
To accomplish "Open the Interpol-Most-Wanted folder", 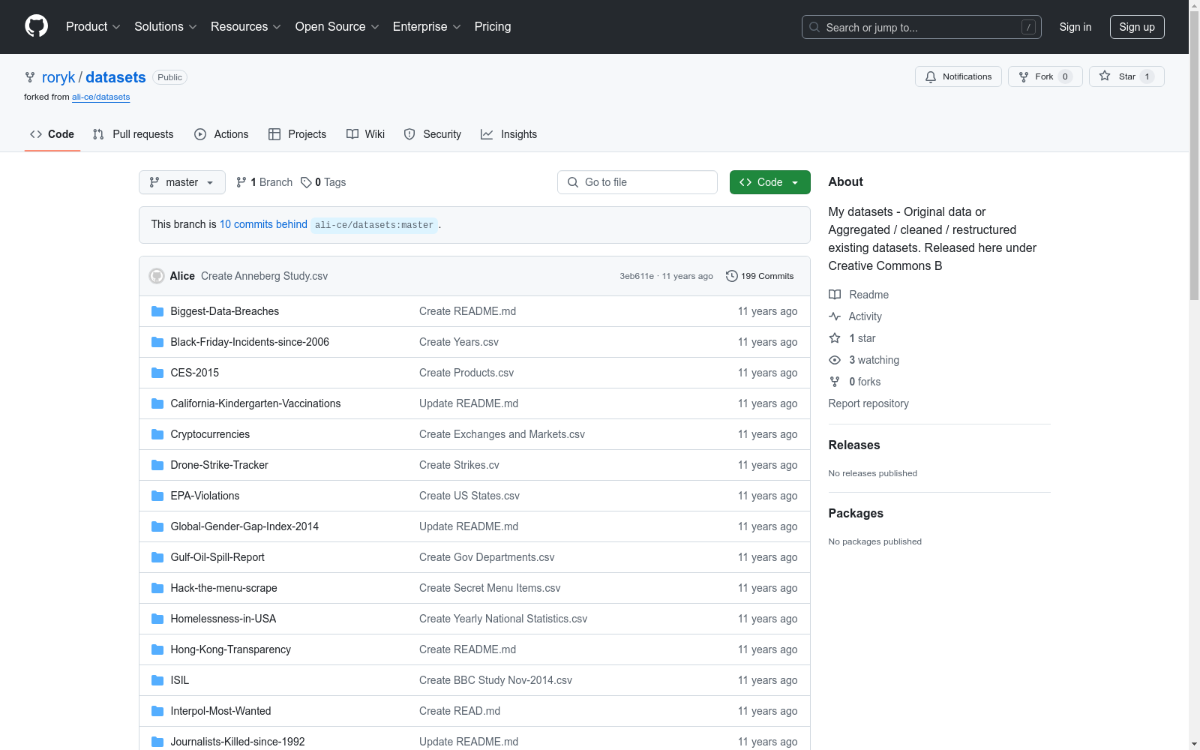I will coord(220,711).
